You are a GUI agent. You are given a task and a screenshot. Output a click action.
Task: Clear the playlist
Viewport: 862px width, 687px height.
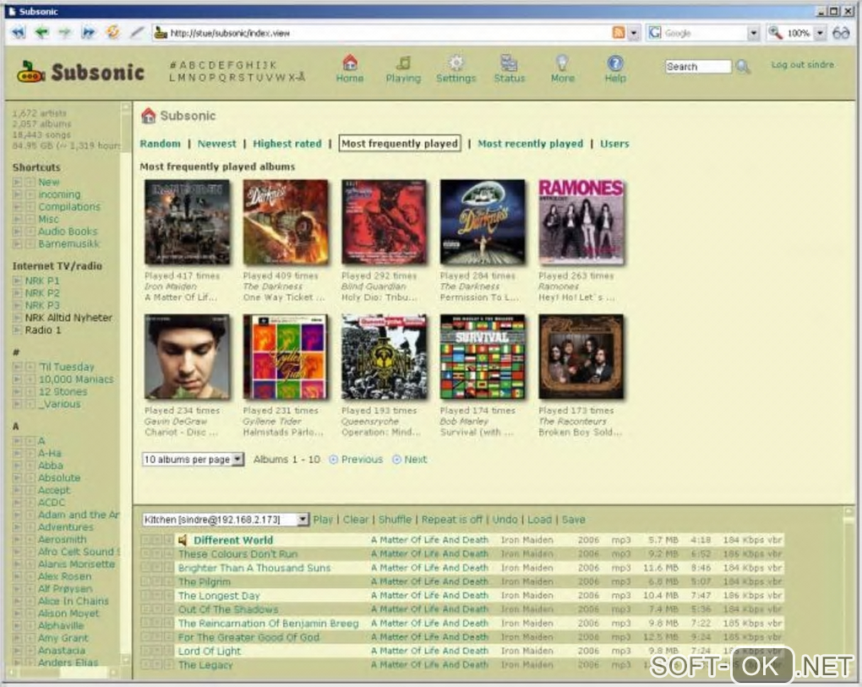356,520
